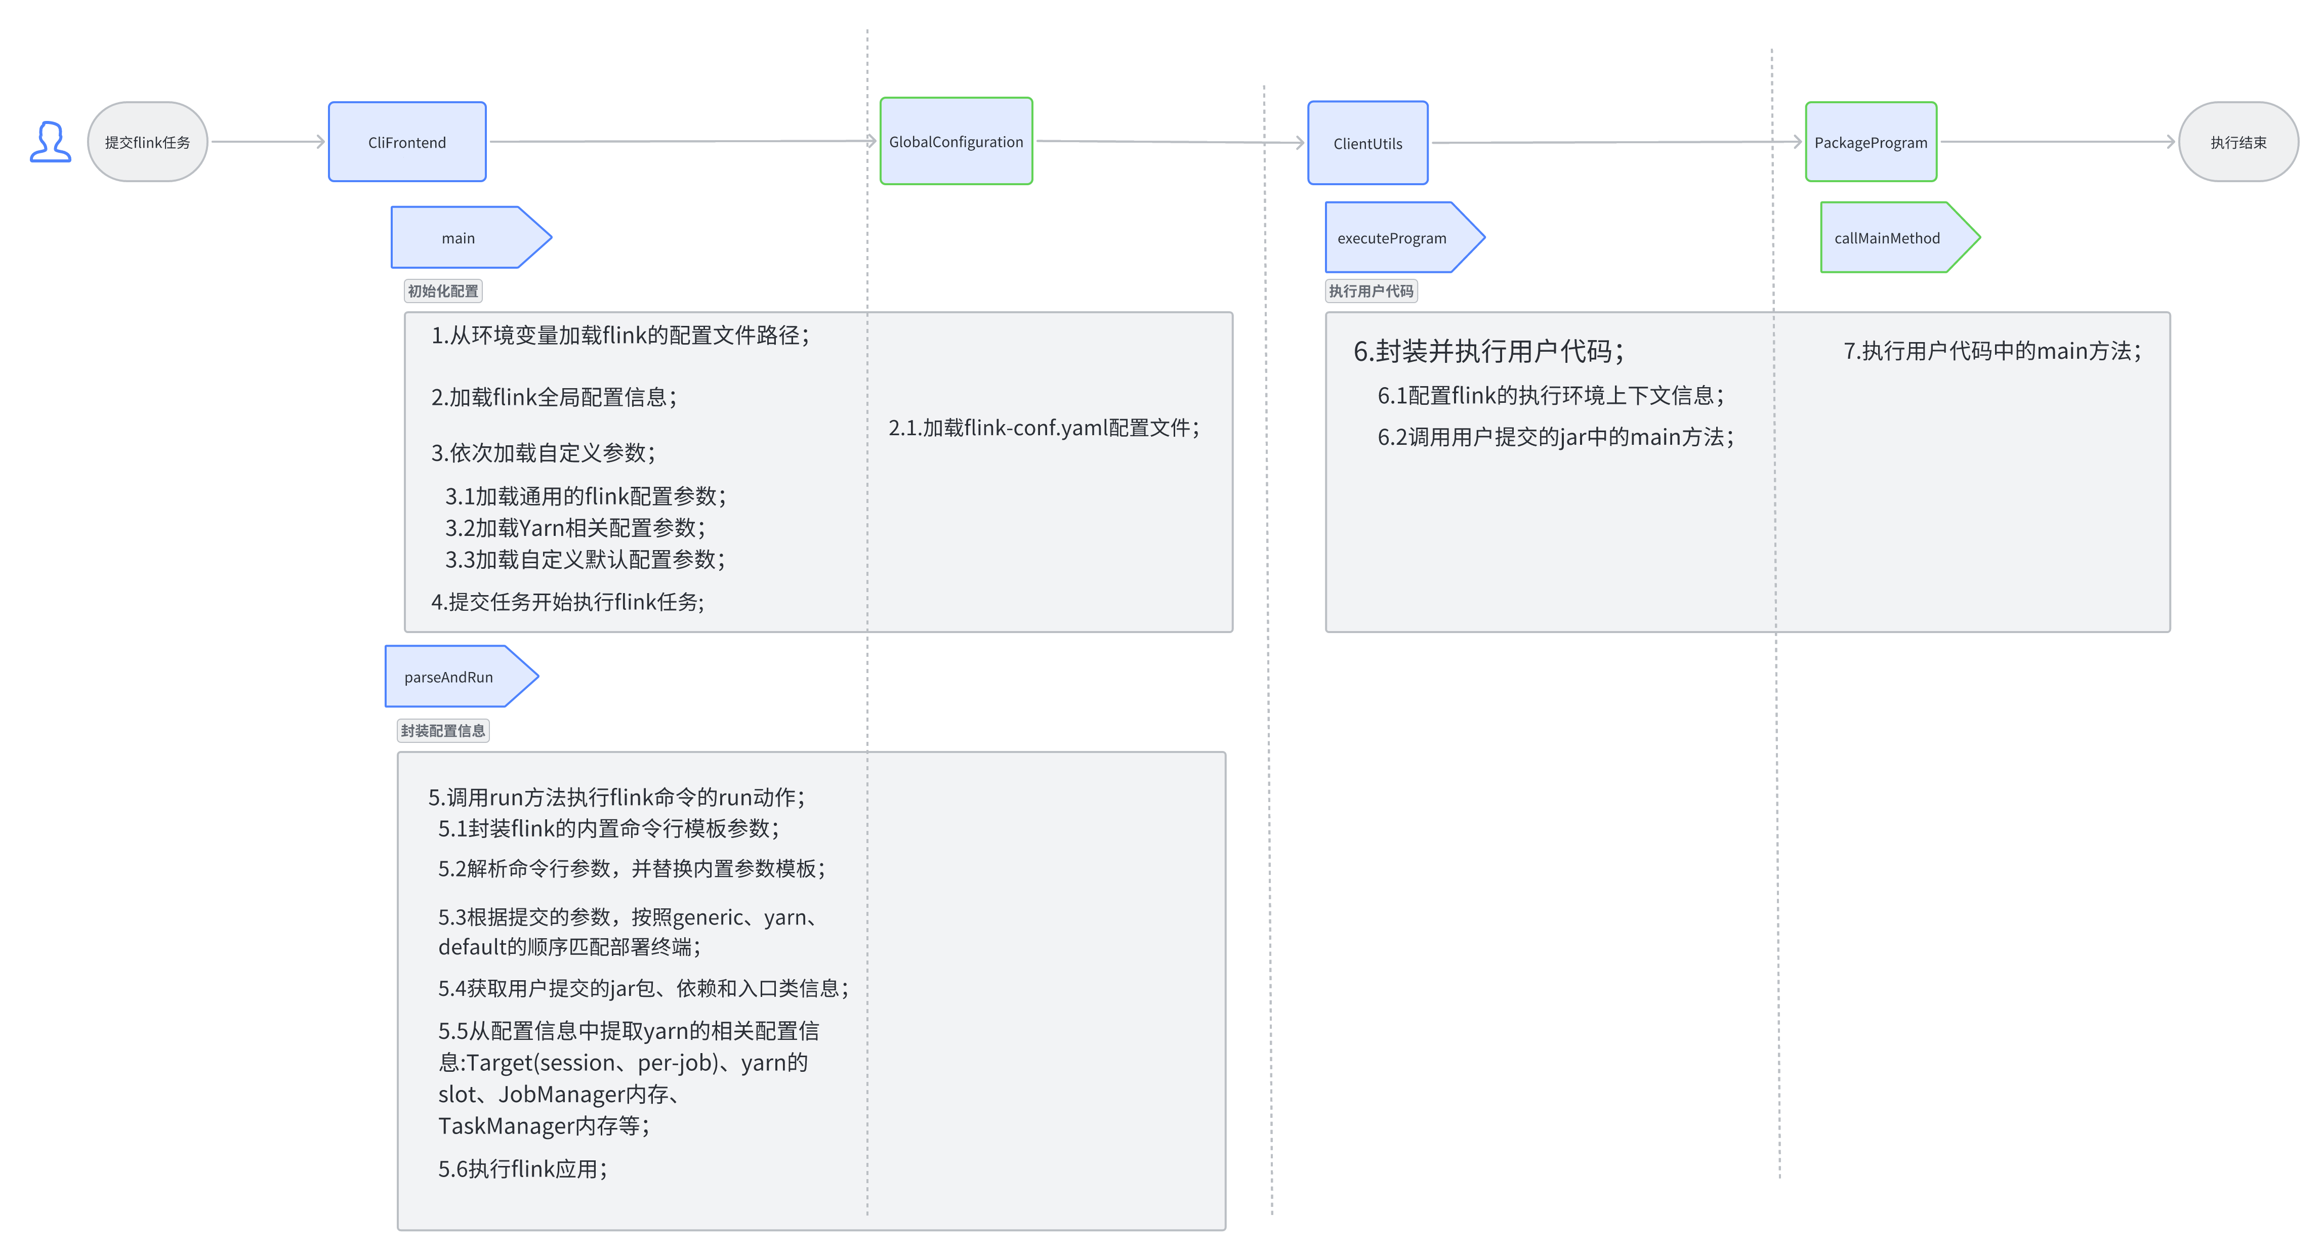Image resolution: width=2324 pixels, height=1255 pixels.
Task: Select the 执行用户代码 label tag
Action: (x=1371, y=290)
